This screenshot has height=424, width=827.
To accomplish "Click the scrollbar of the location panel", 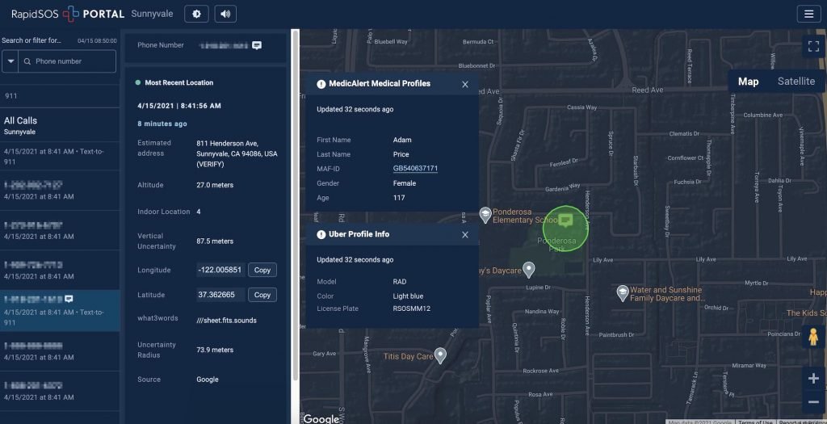I will pyautogui.click(x=295, y=206).
